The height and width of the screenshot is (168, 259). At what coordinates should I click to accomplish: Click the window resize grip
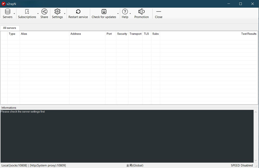pos(256,166)
